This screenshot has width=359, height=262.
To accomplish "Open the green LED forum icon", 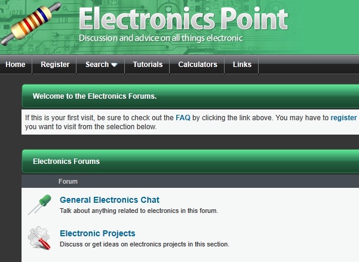I will (39, 205).
